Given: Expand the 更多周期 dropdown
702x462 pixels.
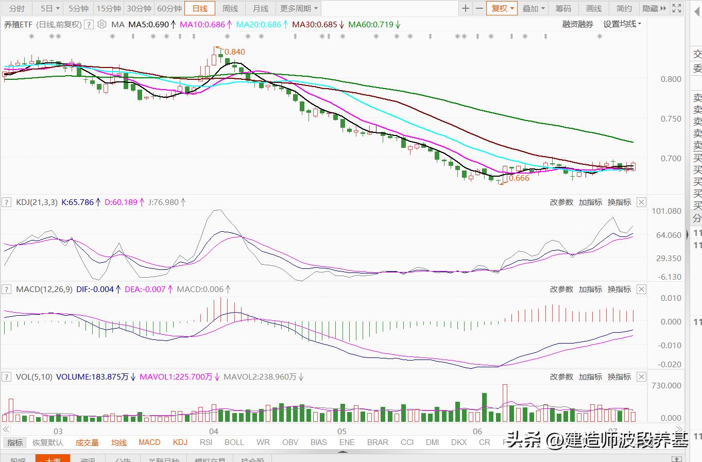Looking at the screenshot, I should click(299, 8).
